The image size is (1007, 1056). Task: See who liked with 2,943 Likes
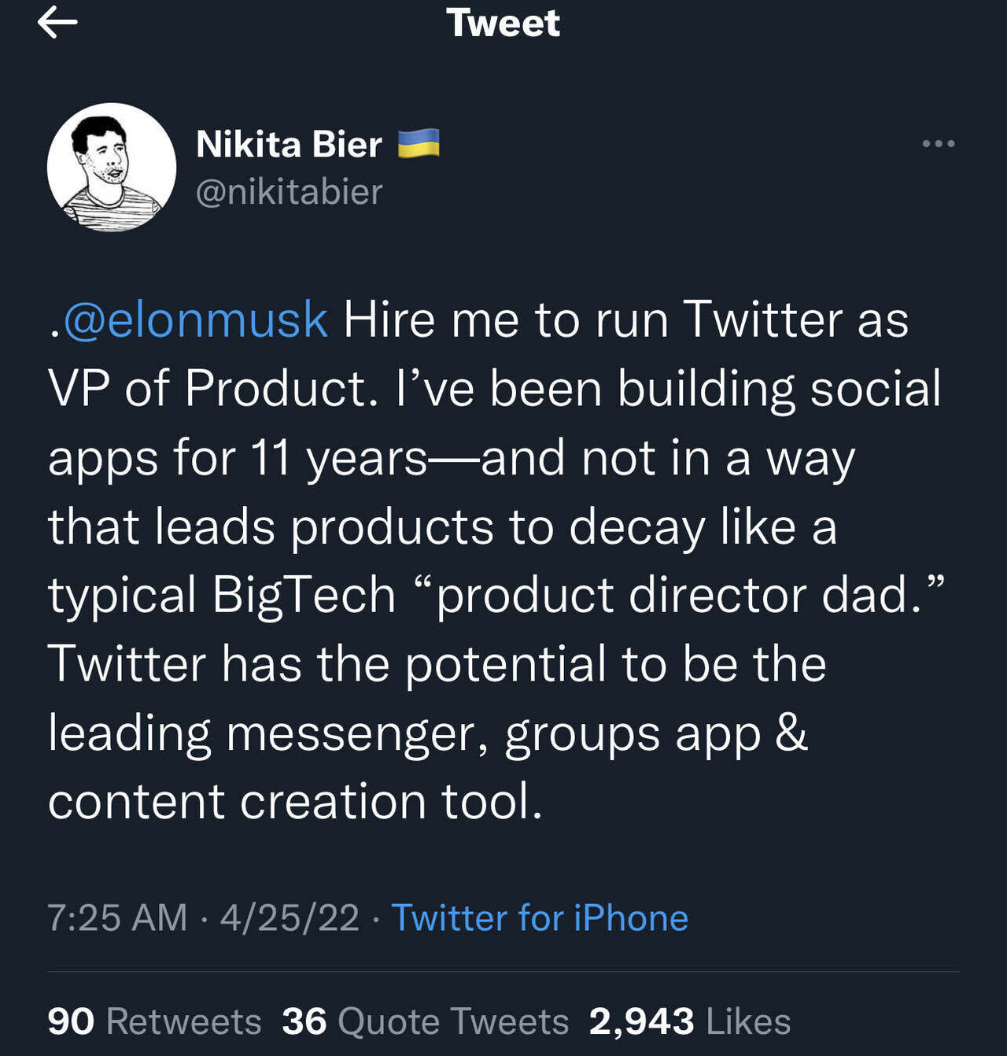(688, 1021)
